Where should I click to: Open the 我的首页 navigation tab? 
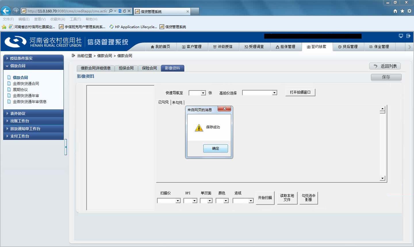pos(160,47)
